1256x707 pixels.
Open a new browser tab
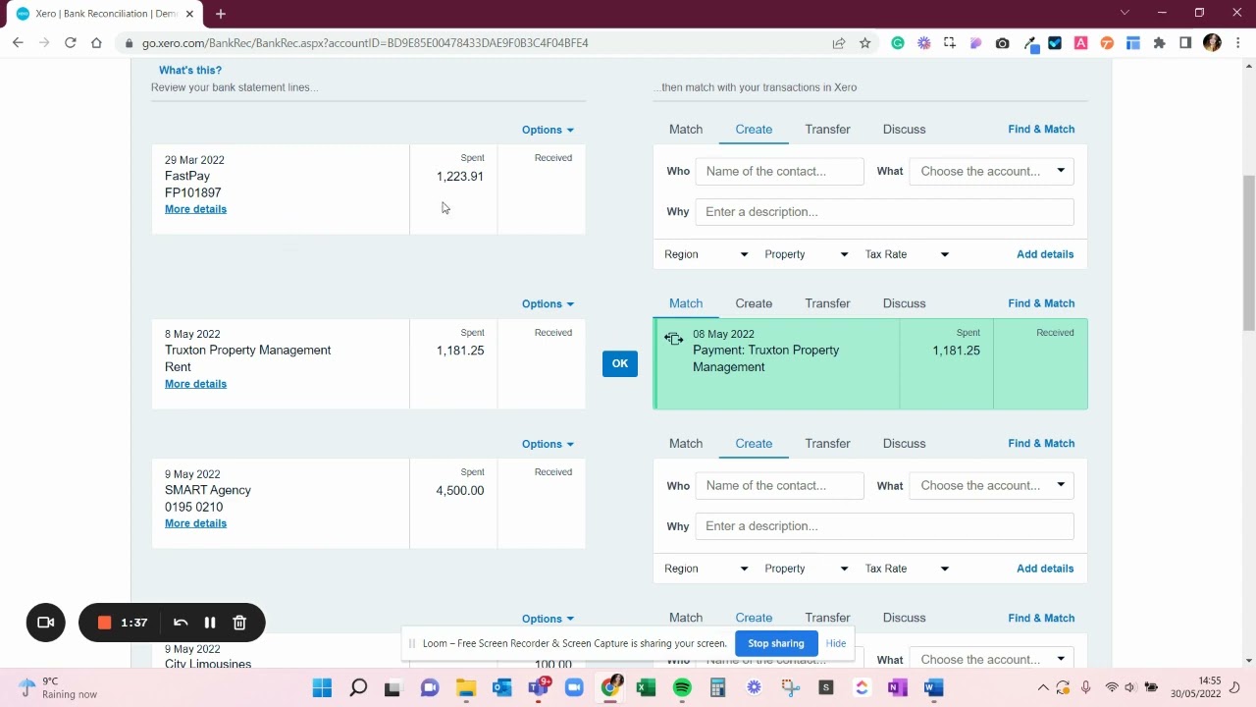[221, 14]
